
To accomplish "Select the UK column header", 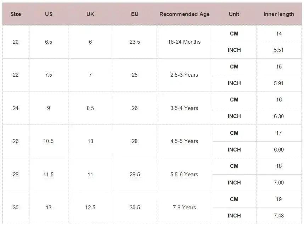I will click(x=90, y=14).
